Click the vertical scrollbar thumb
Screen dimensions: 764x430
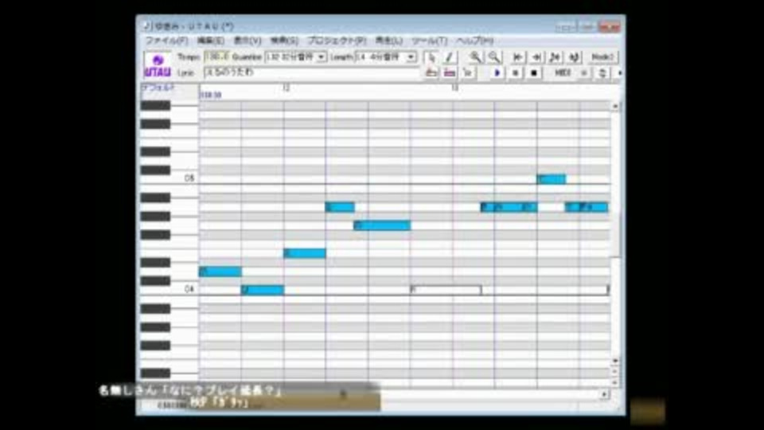coord(615,234)
